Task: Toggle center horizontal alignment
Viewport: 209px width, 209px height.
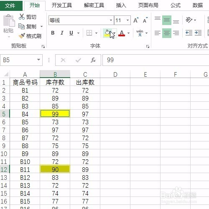Action: pyautogui.click(x=167, y=33)
